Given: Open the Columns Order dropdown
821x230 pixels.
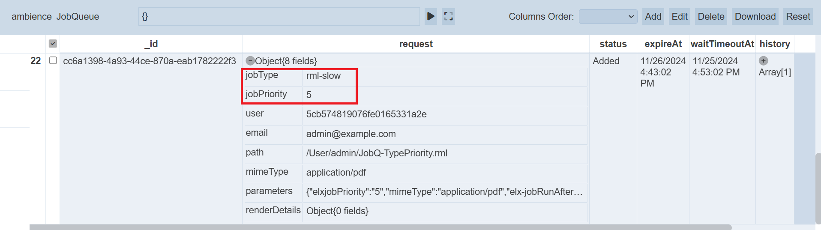Looking at the screenshot, I should click(x=608, y=17).
